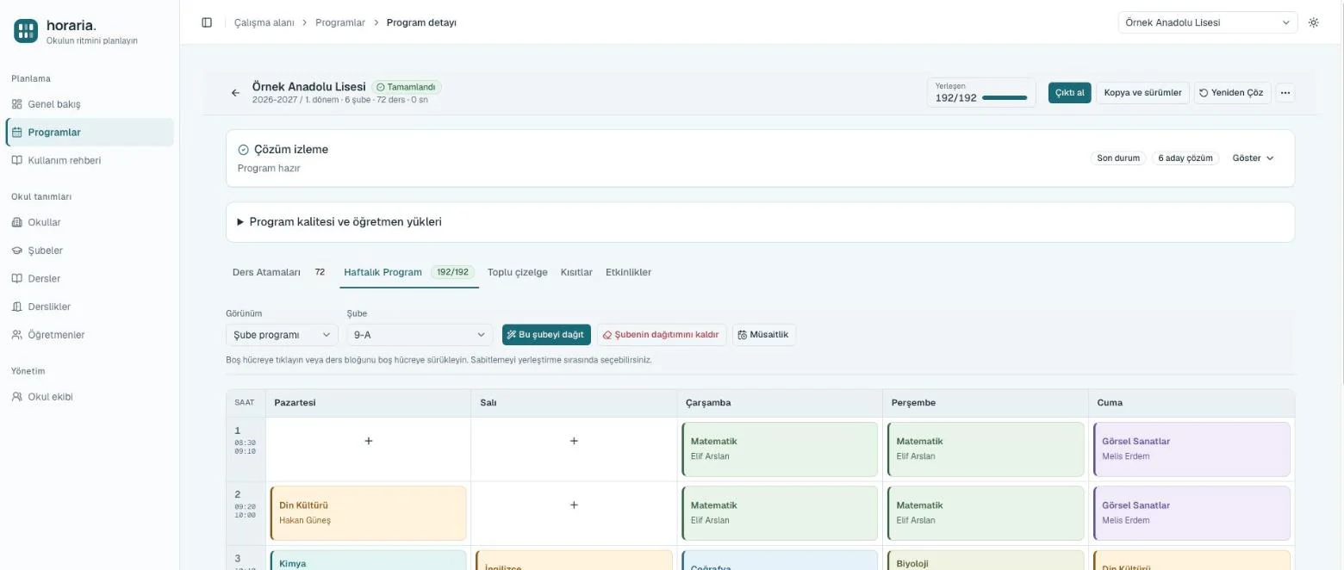Navigate to Okullar in the sidebar
This screenshot has width=1344, height=570.
pos(90,222)
